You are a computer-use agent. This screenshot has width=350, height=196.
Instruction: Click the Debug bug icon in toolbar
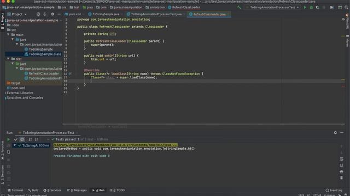pyautogui.click(x=311, y=7)
